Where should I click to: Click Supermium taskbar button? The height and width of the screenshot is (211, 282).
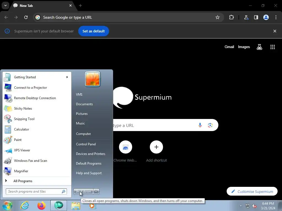pos(59,206)
